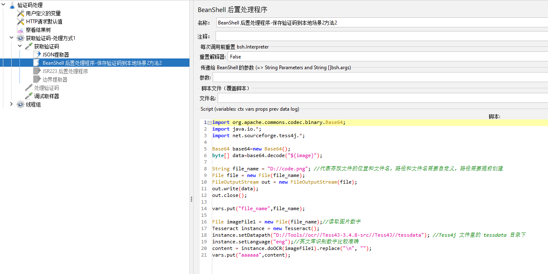This screenshot has width=548, height=274.
Task: Select the 边界提取器 tree item
Action: [55, 80]
